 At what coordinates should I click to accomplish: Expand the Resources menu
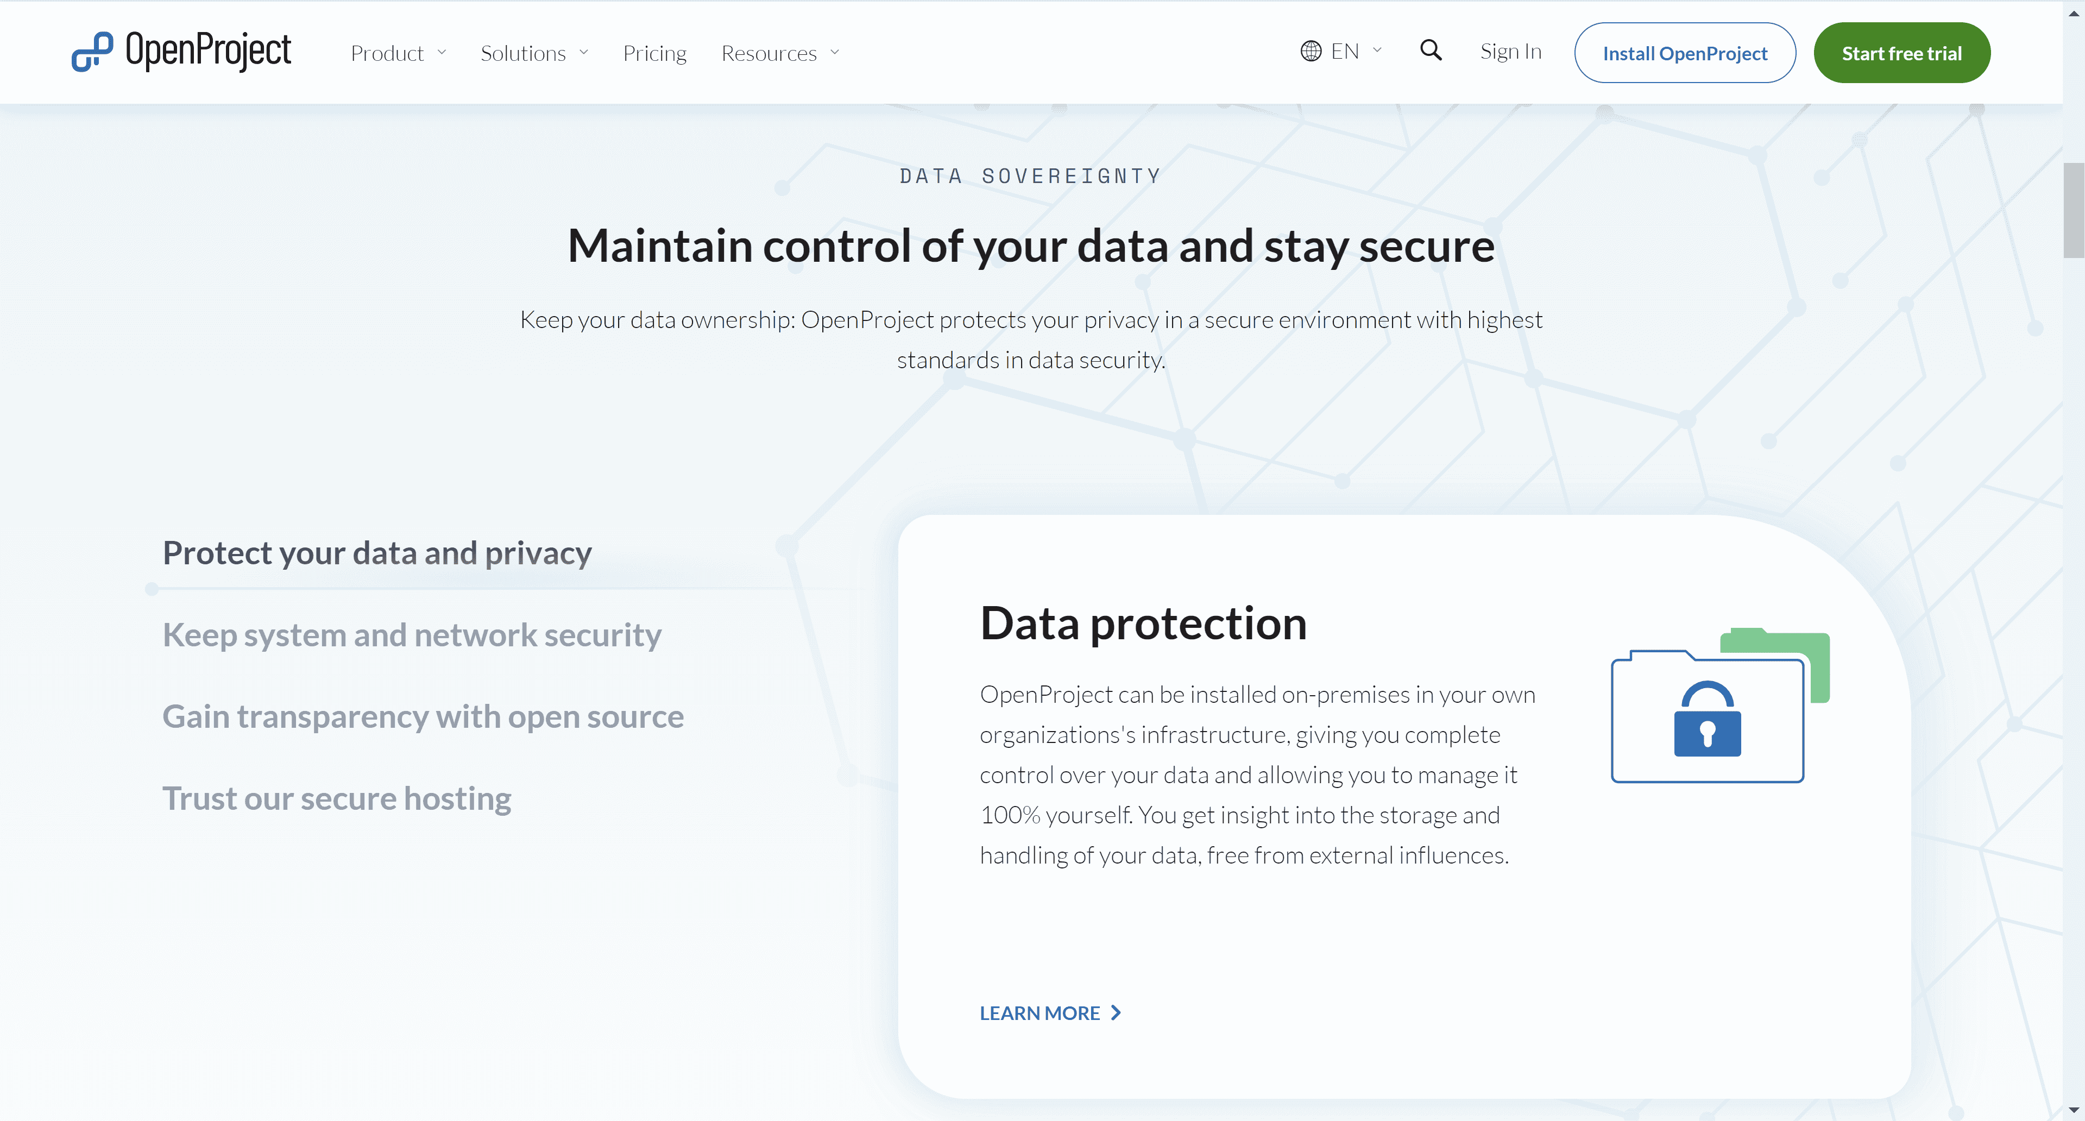coord(779,52)
